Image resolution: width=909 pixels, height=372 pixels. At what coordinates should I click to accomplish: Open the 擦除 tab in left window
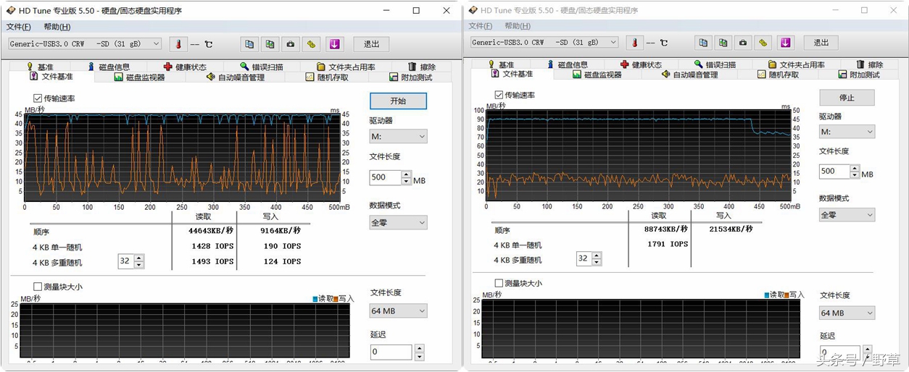(423, 67)
